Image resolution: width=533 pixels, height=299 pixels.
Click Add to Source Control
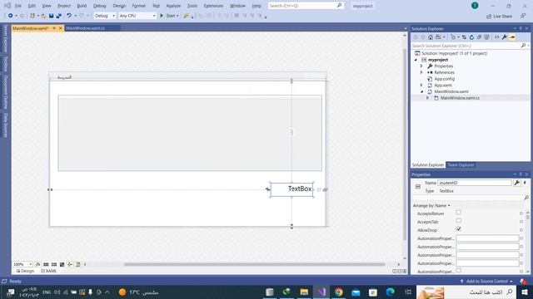click(x=486, y=281)
